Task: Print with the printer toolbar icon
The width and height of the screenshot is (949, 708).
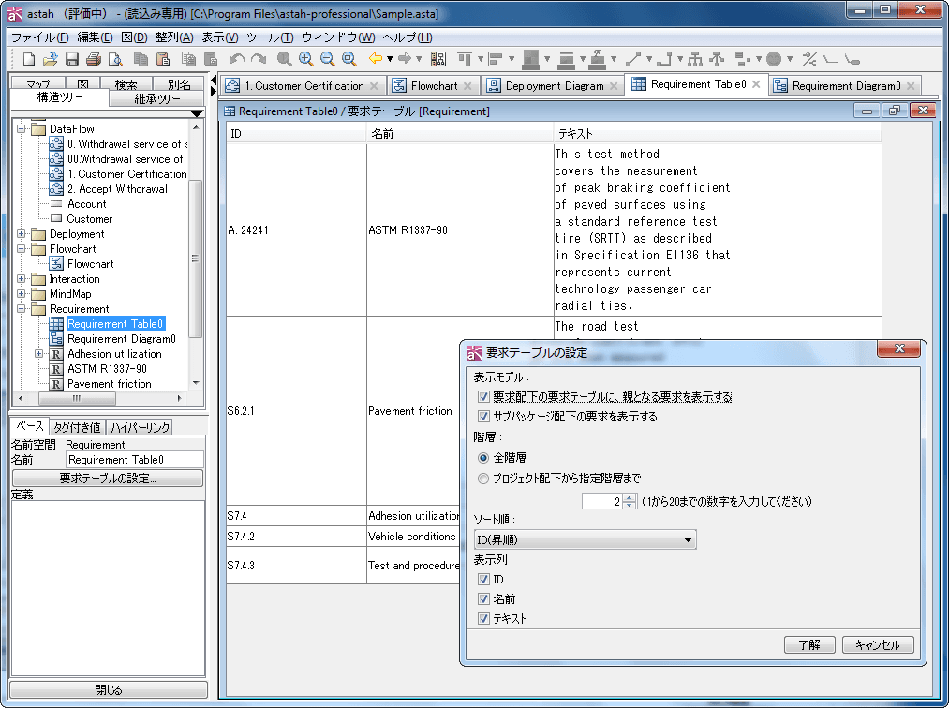Action: (x=93, y=59)
